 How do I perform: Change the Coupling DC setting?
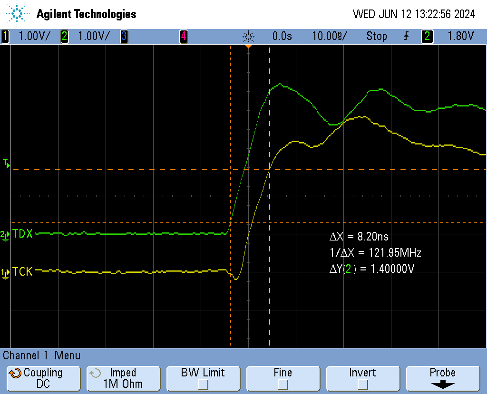point(43,378)
